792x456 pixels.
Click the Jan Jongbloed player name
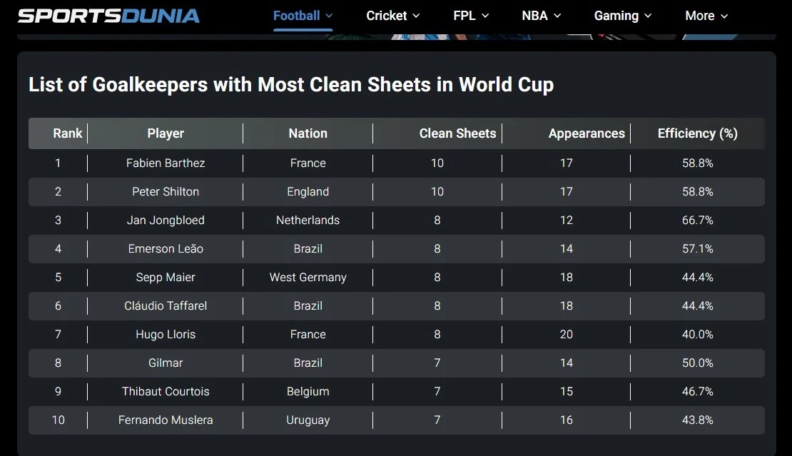pyautogui.click(x=166, y=221)
